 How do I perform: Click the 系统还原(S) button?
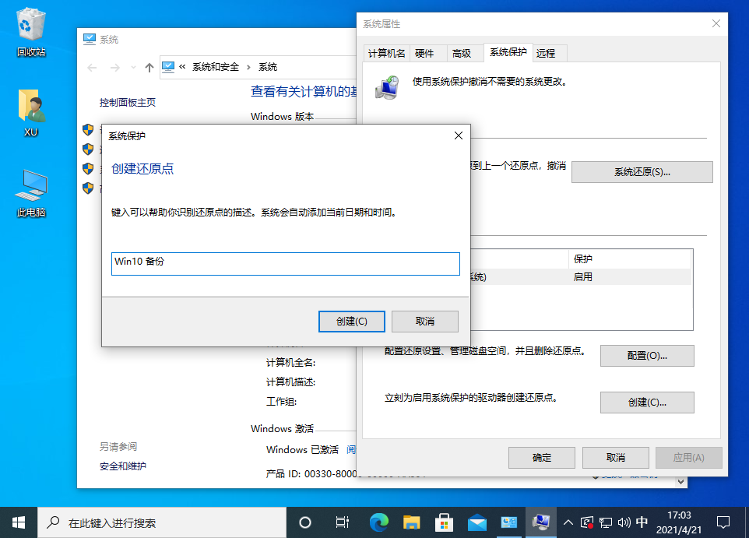pyautogui.click(x=642, y=171)
